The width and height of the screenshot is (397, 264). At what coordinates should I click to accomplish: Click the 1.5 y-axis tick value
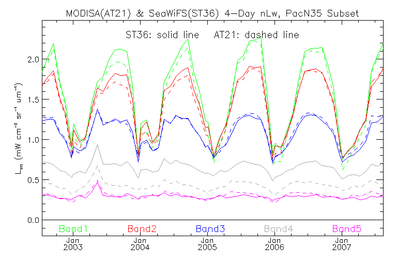click(33, 100)
